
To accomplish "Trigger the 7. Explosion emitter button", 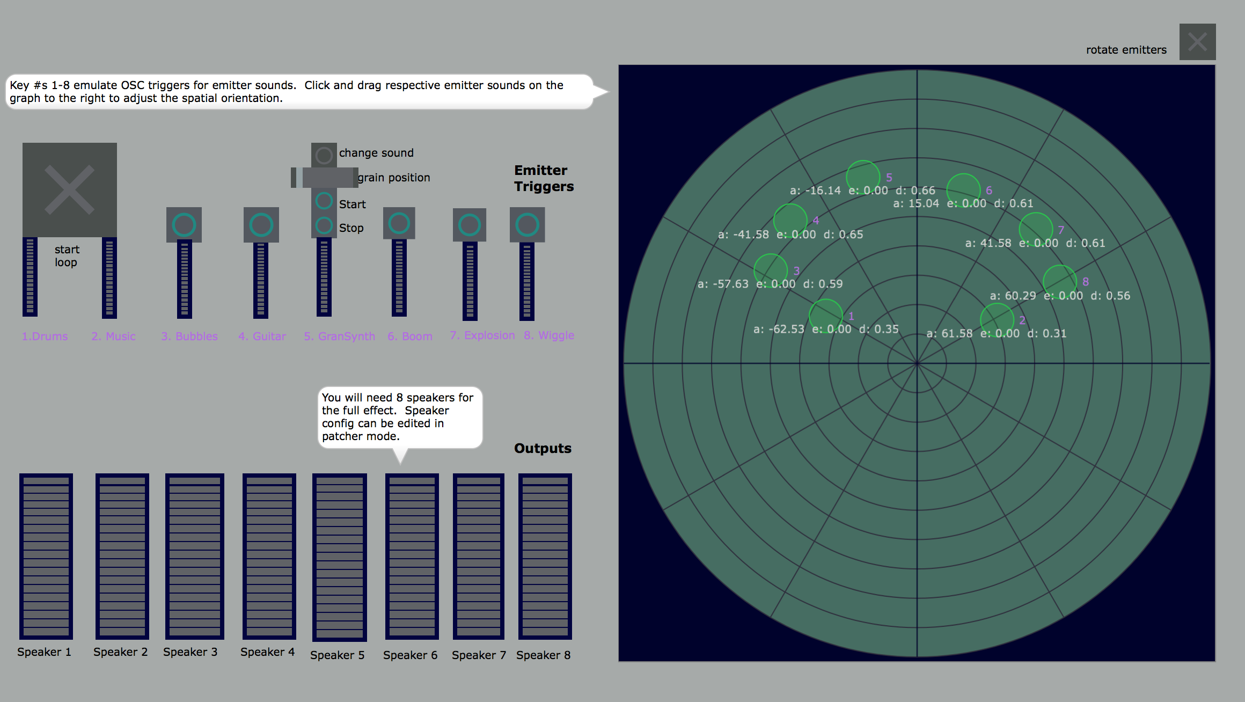I will (470, 225).
